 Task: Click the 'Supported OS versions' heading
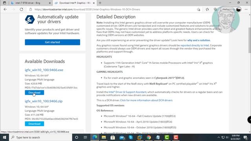click(x=110, y=105)
